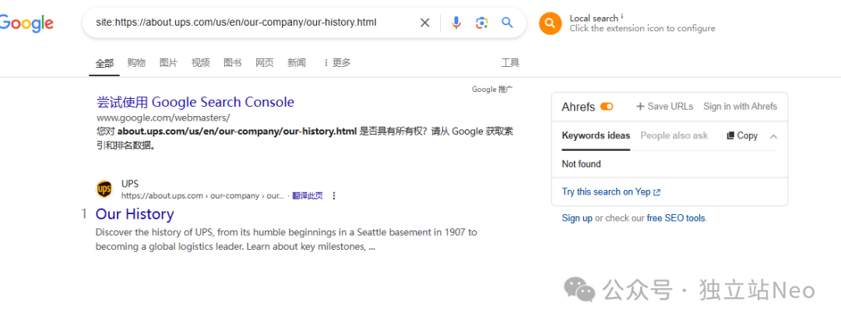Click into the search query input field

252,23
